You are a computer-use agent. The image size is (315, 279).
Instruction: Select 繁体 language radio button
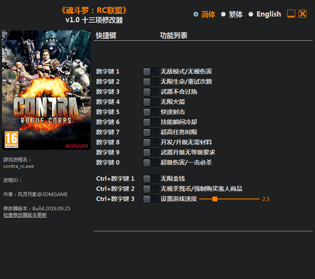click(x=223, y=14)
